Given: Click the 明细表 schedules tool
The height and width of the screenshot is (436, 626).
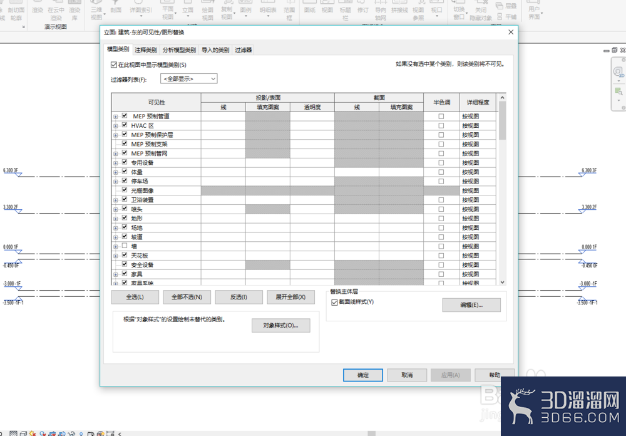Looking at the screenshot, I should click(x=268, y=9).
